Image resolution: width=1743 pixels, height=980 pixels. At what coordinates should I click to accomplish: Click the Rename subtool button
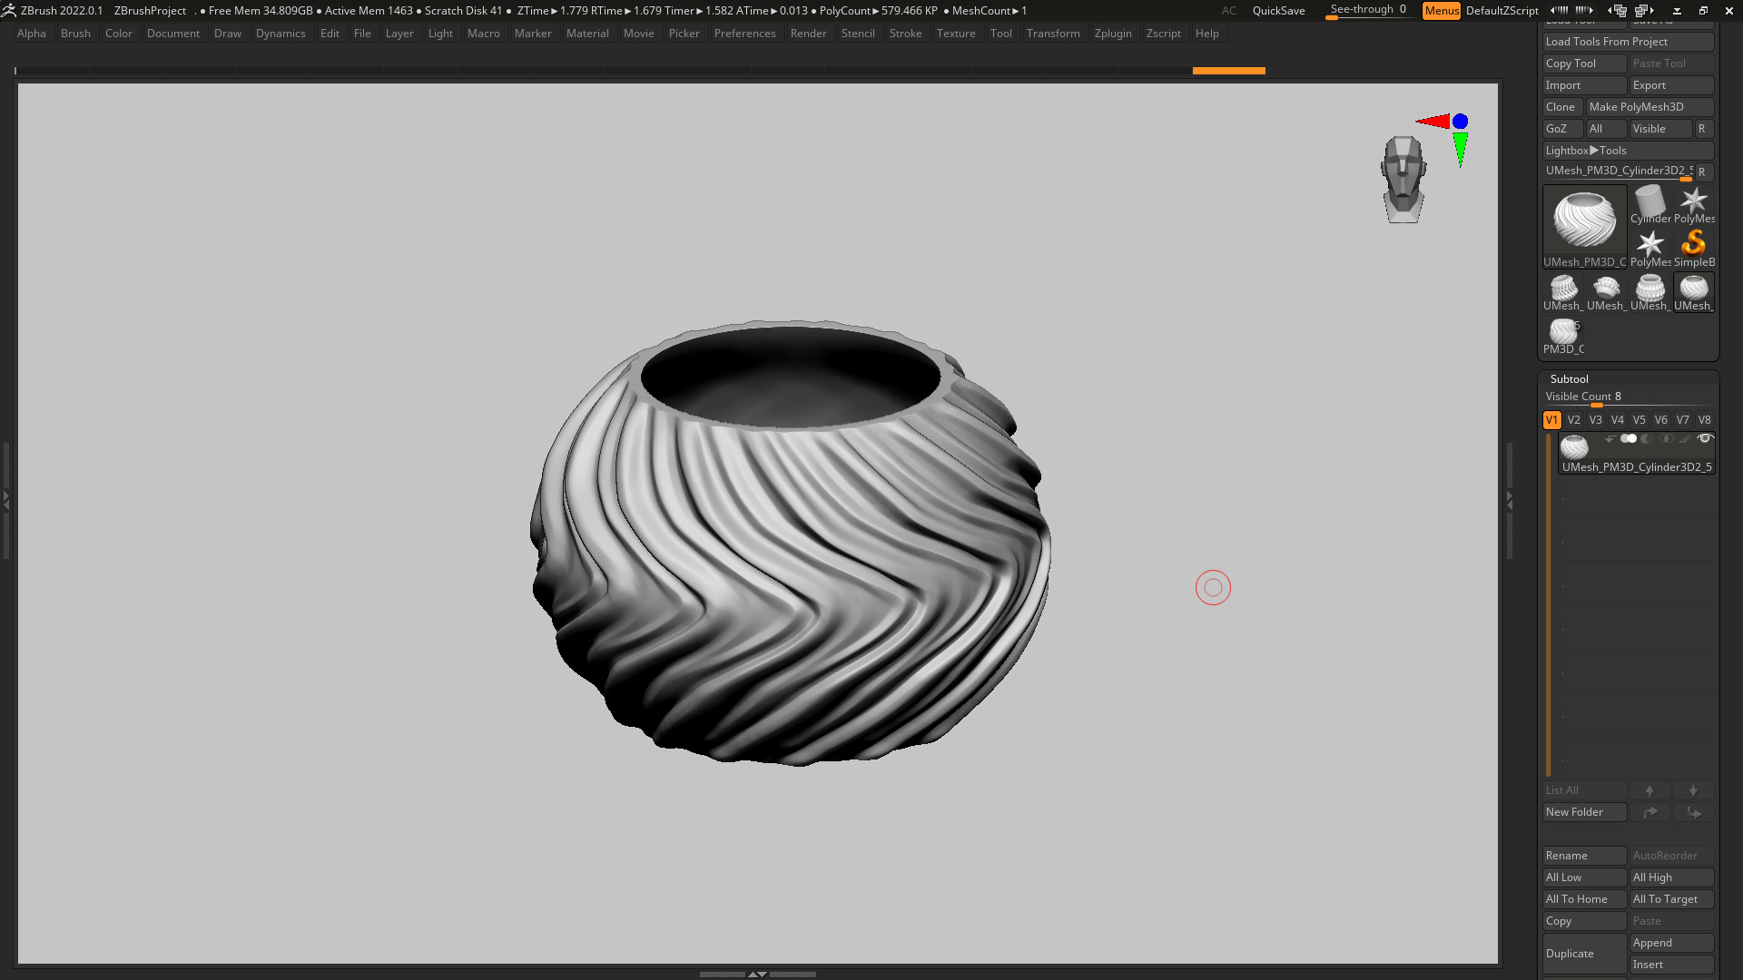1585,856
